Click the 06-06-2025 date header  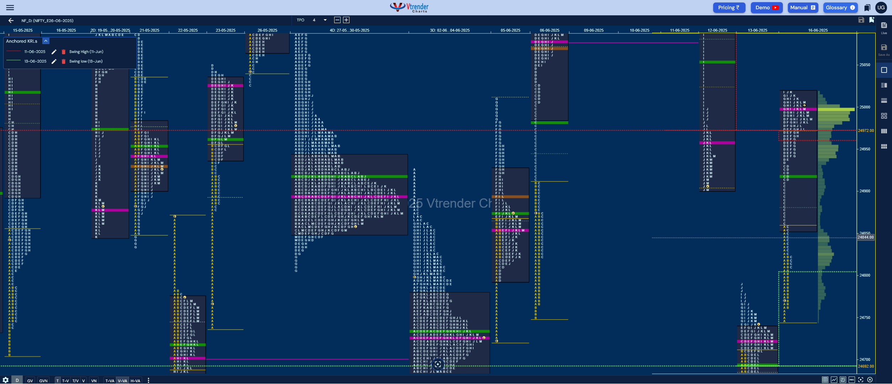(x=550, y=30)
